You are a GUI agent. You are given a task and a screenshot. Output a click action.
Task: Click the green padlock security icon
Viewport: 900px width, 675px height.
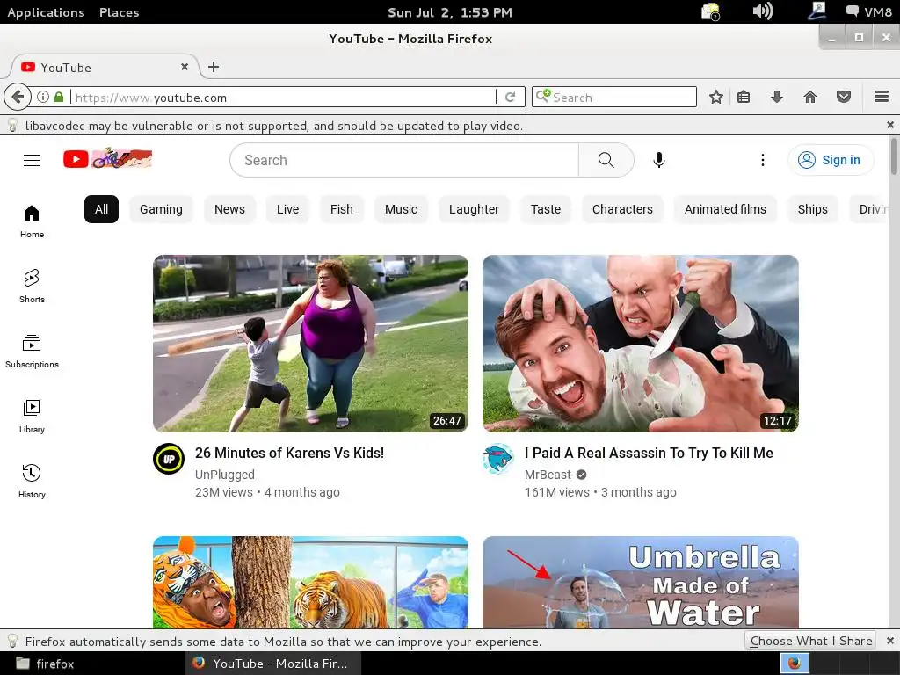tap(59, 97)
